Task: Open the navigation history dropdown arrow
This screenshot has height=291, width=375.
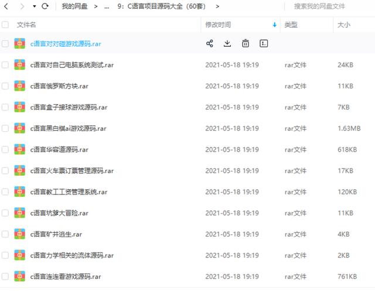Action: click(35, 6)
